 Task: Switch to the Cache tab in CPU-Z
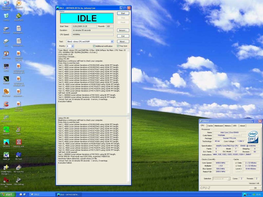[210, 126]
